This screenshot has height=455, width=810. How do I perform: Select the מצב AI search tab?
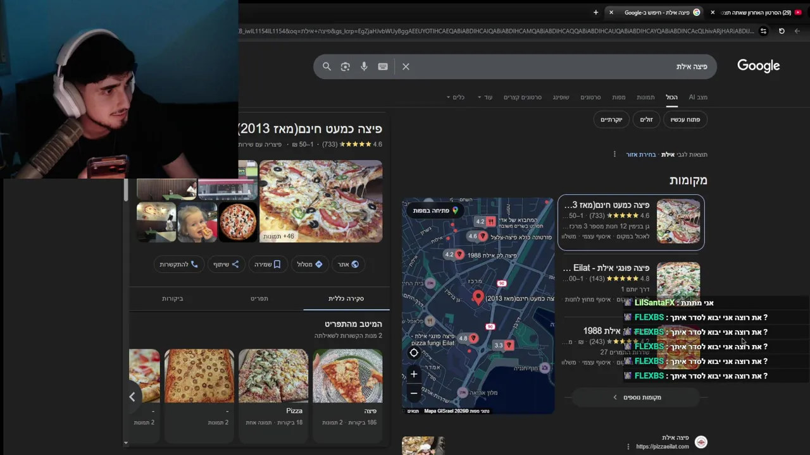click(x=698, y=97)
